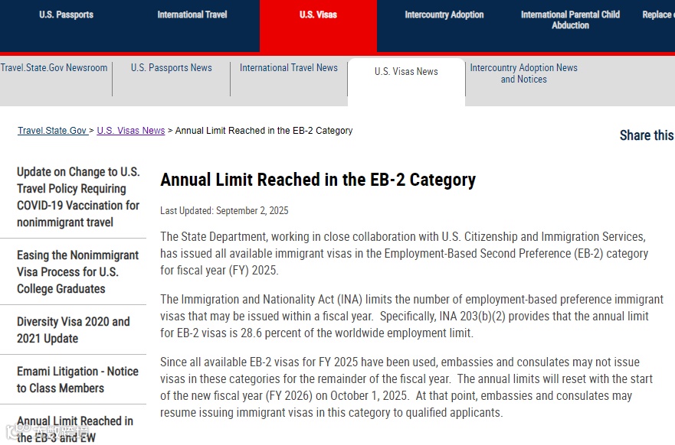Image resolution: width=675 pixels, height=445 pixels.
Task: Open Intercountry Adoption News and Notices tab
Action: (523, 73)
